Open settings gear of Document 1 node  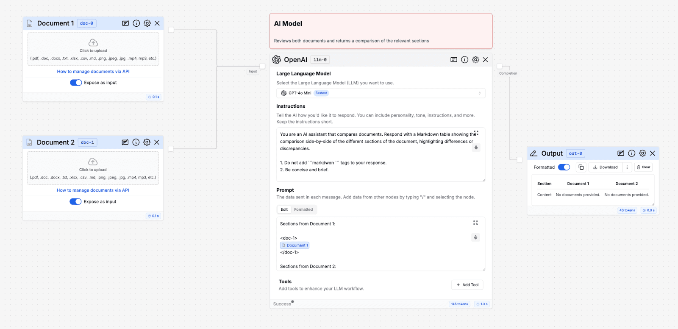click(x=147, y=23)
